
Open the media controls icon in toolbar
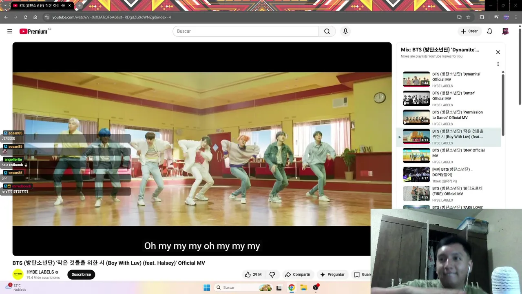[x=496, y=17]
